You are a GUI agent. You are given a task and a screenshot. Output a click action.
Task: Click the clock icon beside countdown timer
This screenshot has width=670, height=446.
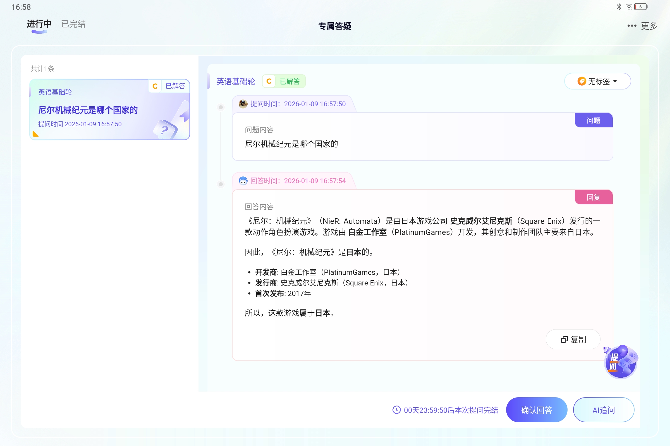pyautogui.click(x=396, y=410)
